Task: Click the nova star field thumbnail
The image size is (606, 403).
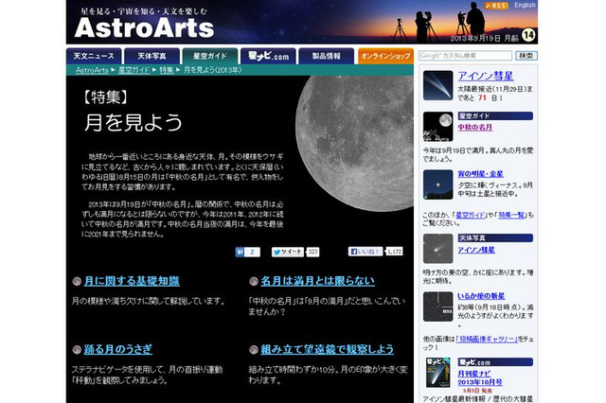Action: pyautogui.click(x=437, y=307)
